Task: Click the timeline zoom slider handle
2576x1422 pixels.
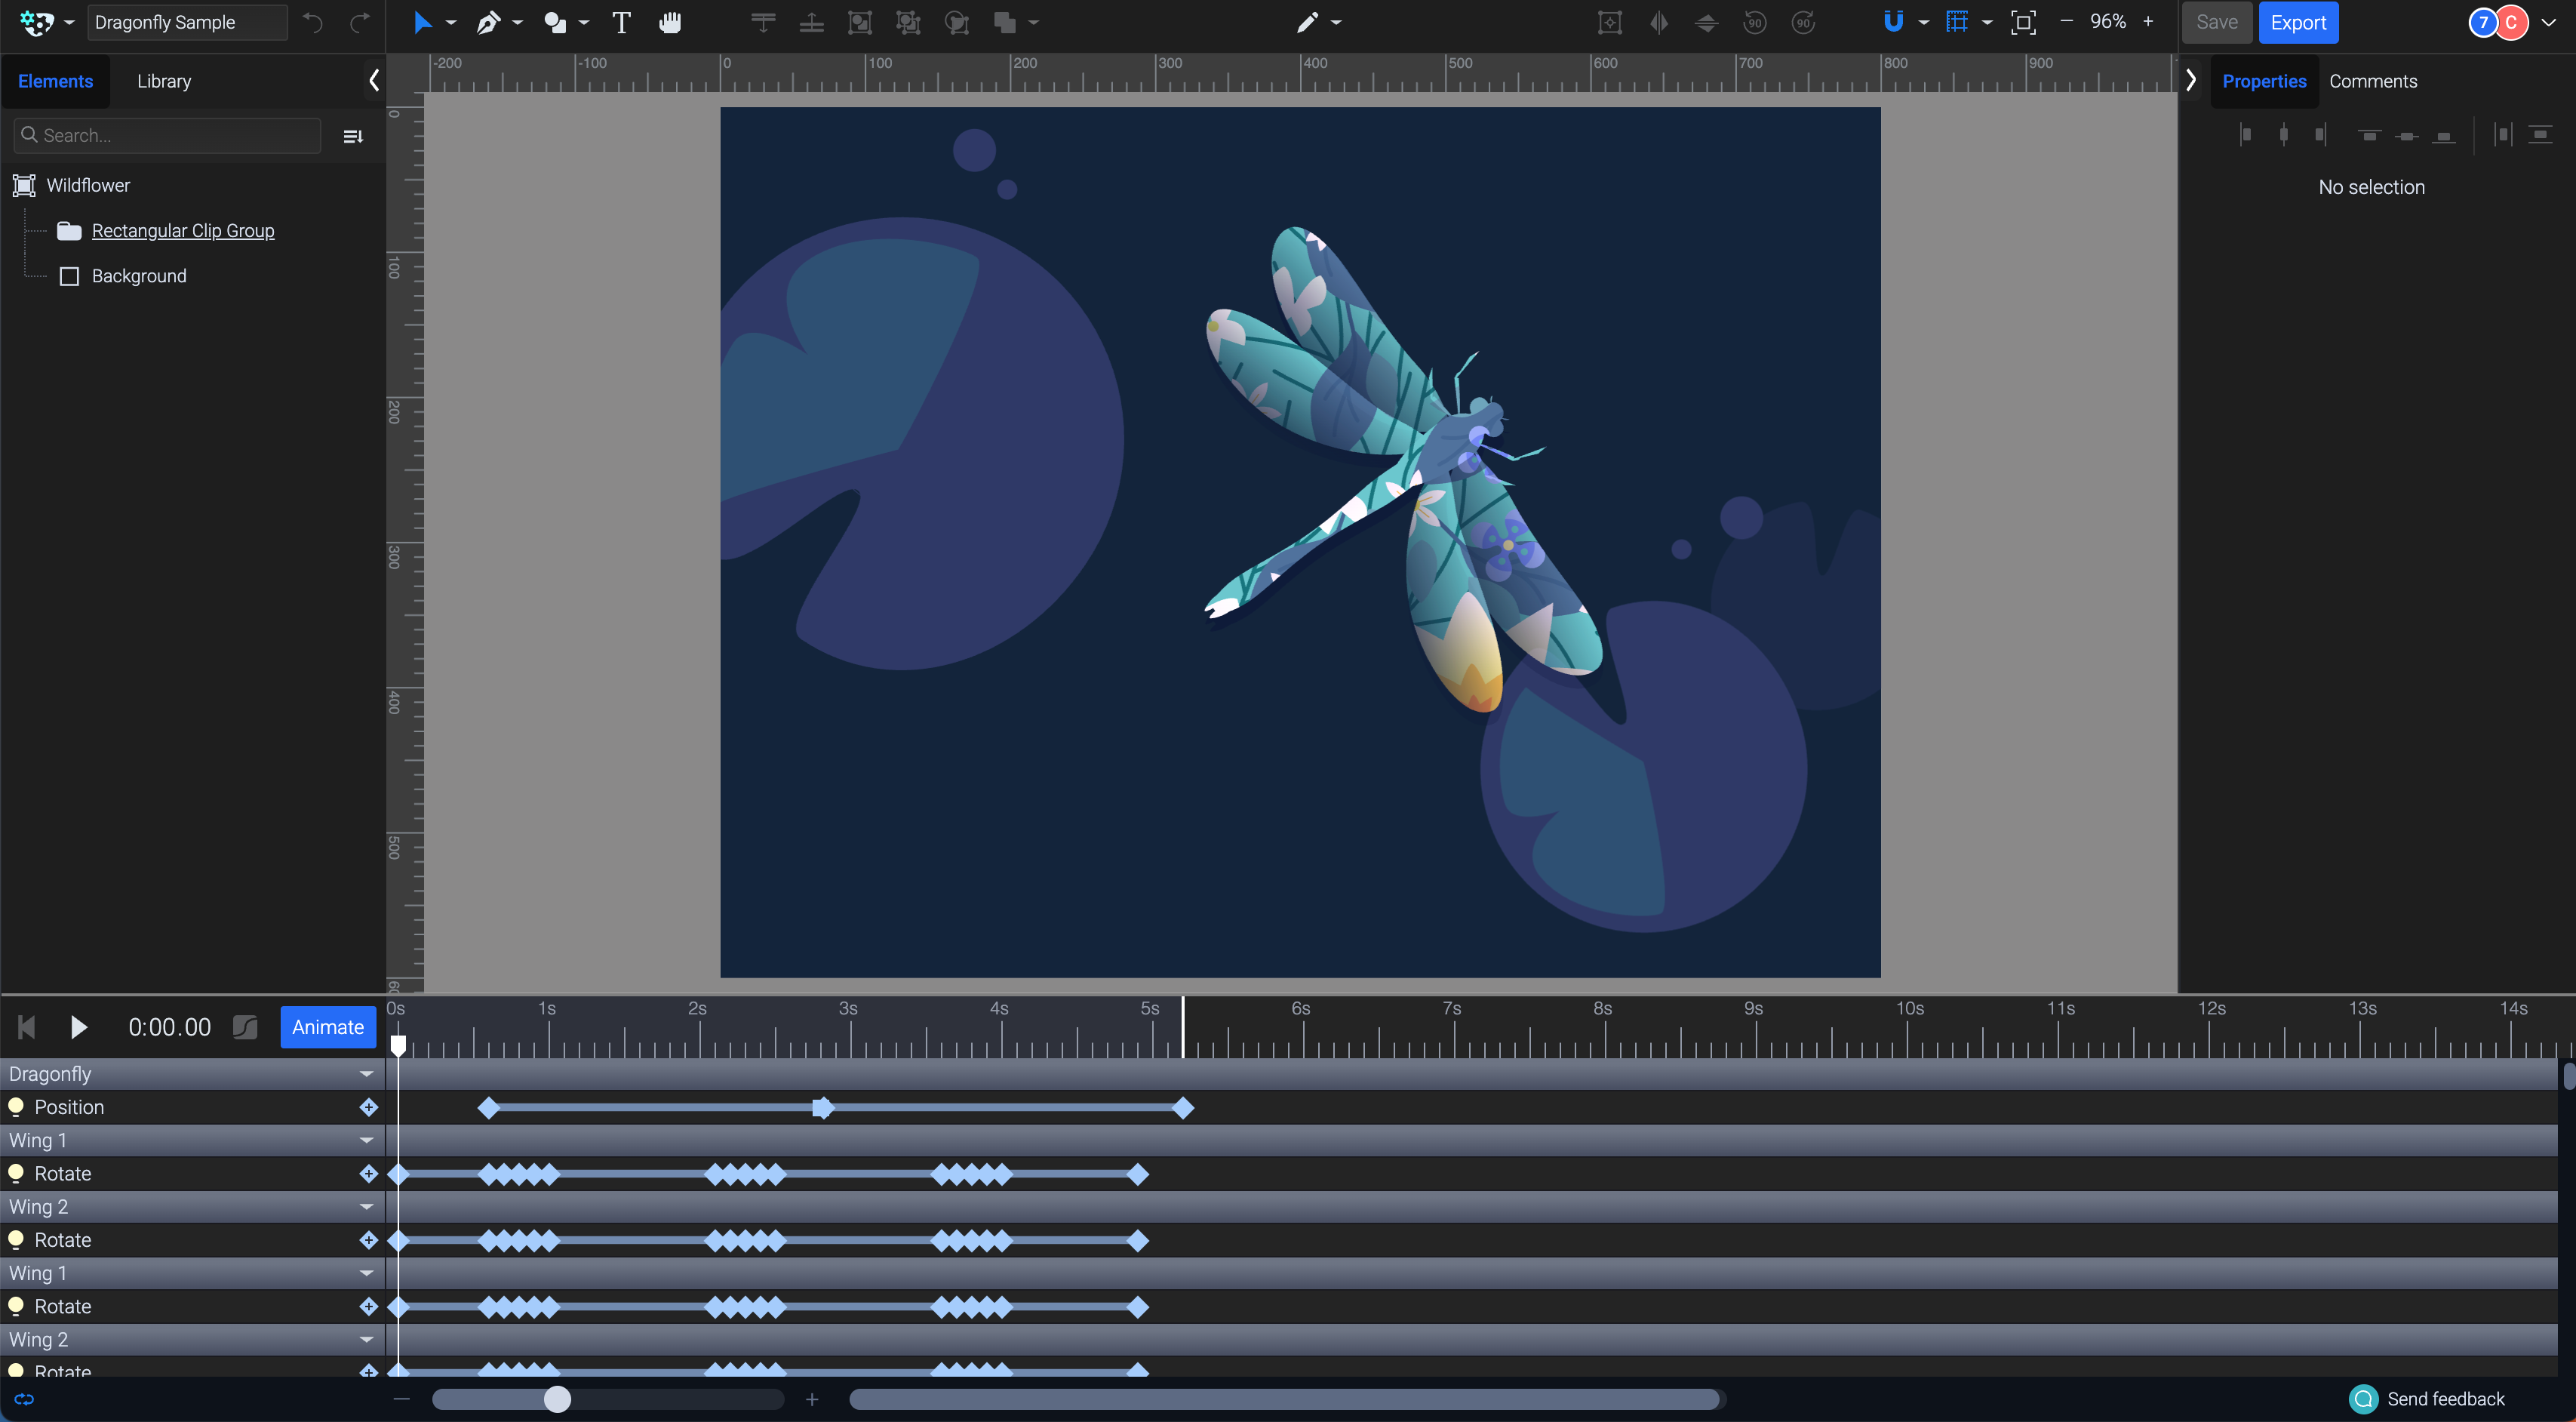Action: [x=557, y=1399]
